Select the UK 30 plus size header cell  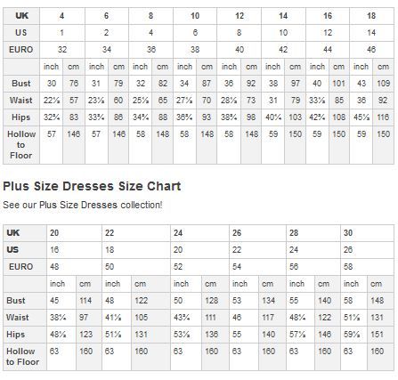coord(367,233)
